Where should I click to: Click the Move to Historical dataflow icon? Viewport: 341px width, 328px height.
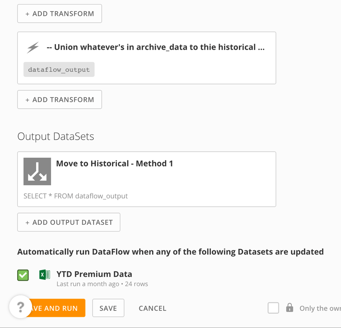point(37,171)
